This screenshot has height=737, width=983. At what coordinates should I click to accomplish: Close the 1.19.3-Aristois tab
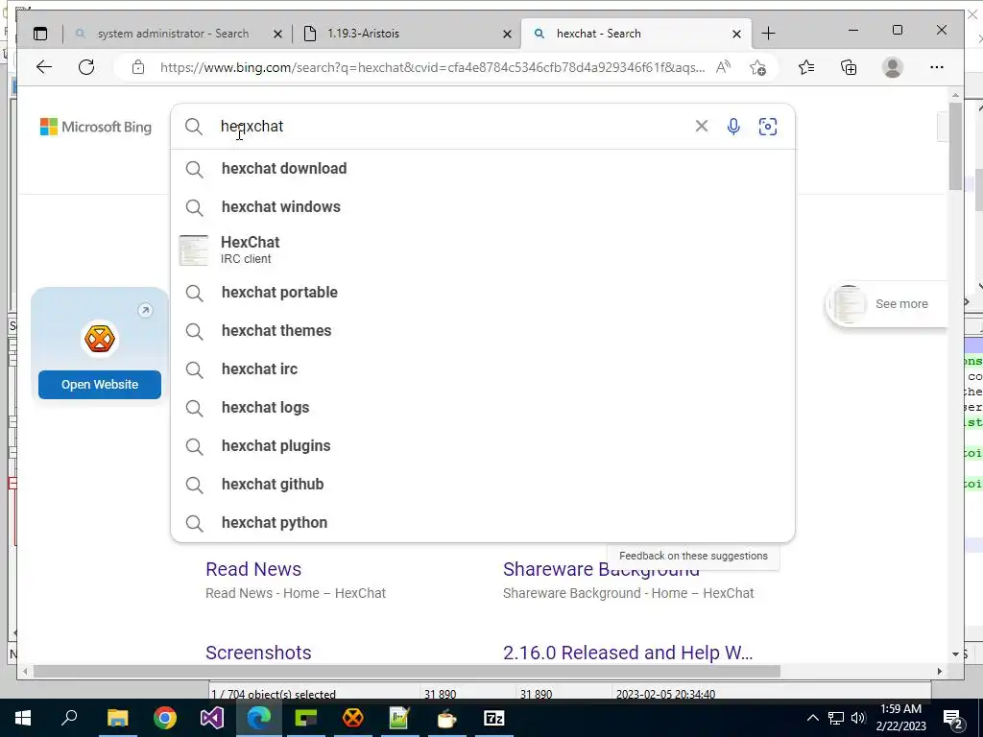coord(507,35)
